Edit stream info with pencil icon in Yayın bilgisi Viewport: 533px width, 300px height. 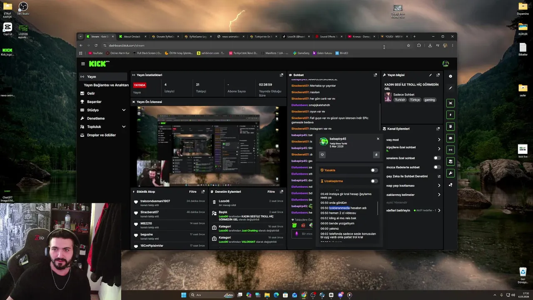click(430, 75)
